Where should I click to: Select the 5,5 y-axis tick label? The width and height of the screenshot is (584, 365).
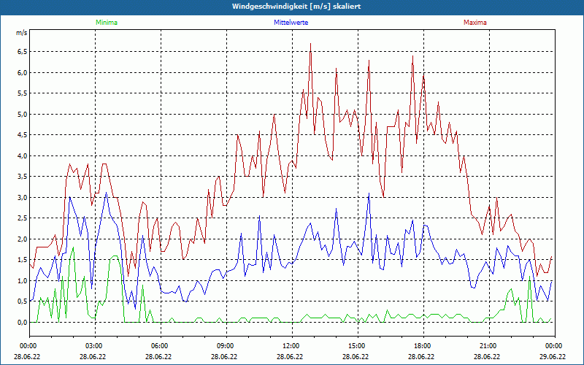click(x=23, y=93)
